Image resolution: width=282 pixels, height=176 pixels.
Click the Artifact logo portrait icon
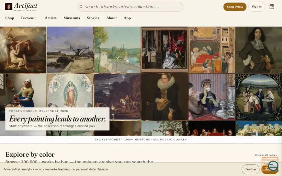(8, 7)
